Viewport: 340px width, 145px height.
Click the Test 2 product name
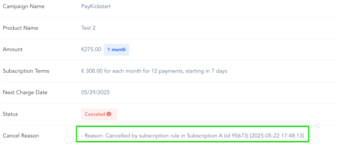click(88, 28)
